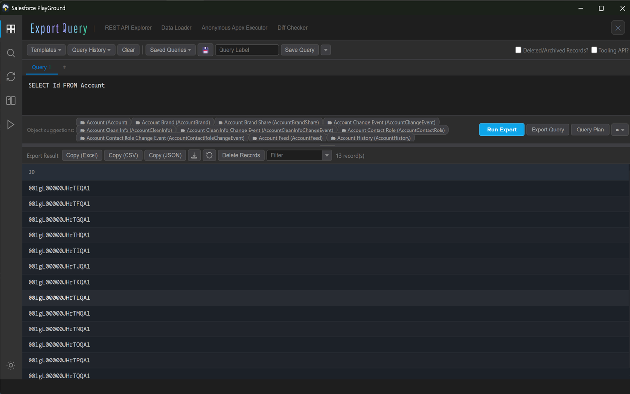Pick the Account Feed (AccountFeed) suggestion
This screenshot has height=394, width=630.
287,138
